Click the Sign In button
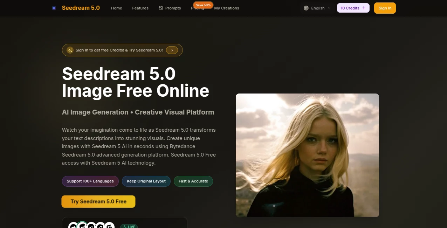447x228 pixels. (385, 8)
